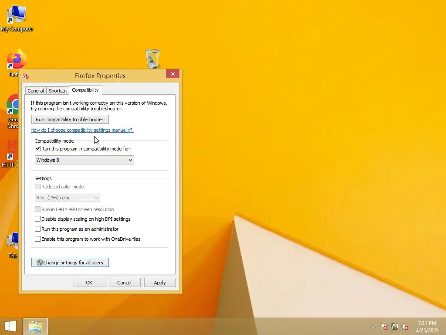
Task: Select the Recycle Bin desktop icon
Action: (153, 59)
